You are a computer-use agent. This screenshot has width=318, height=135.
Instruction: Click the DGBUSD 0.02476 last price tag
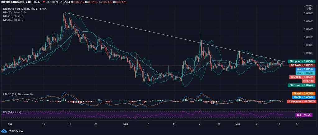tap(302, 77)
